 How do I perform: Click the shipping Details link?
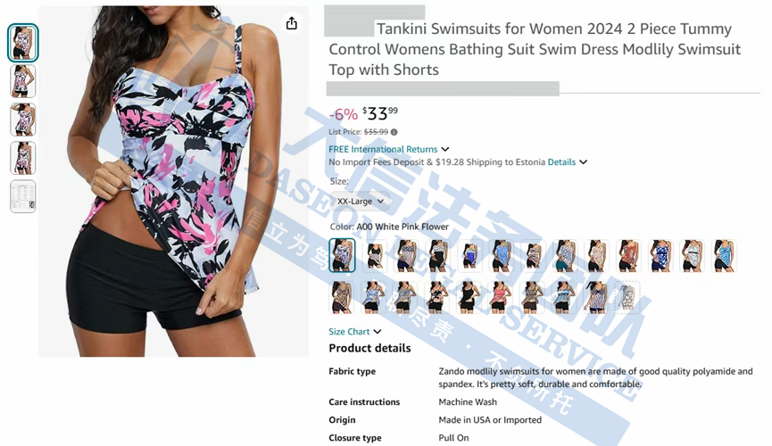561,162
